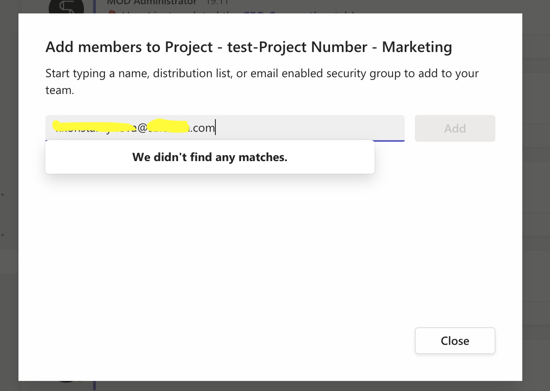Viewport: 550px width, 391px height.
Task: Click dimmed background right of the dialog
Action: (536, 189)
